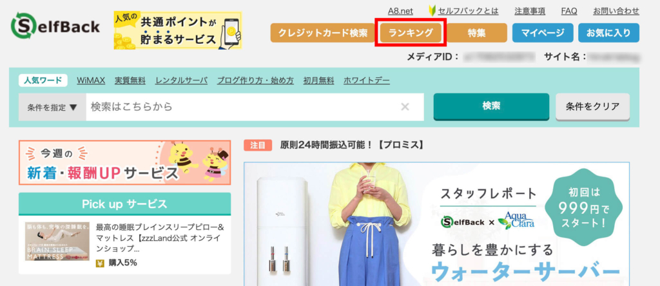Select the レンタルサーバ keyword link
The width and height of the screenshot is (660, 286).
[x=181, y=81]
